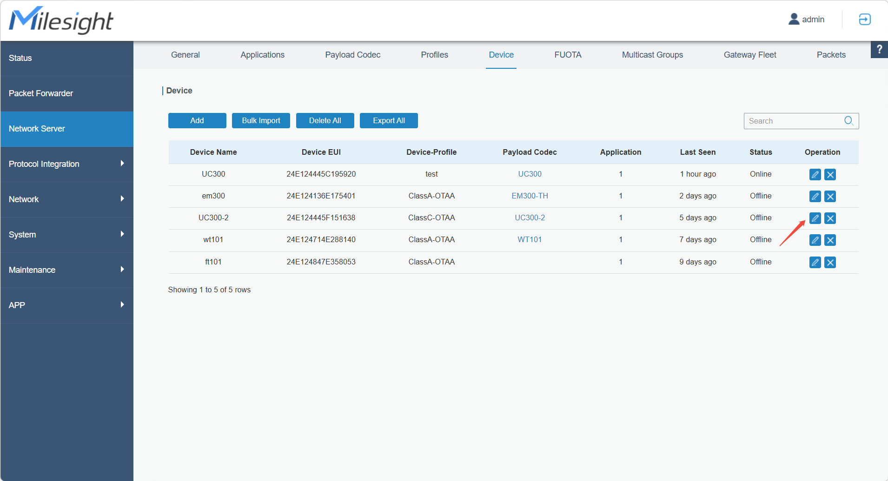This screenshot has width=888, height=481.
Task: Click the Add device button
Action: point(197,120)
